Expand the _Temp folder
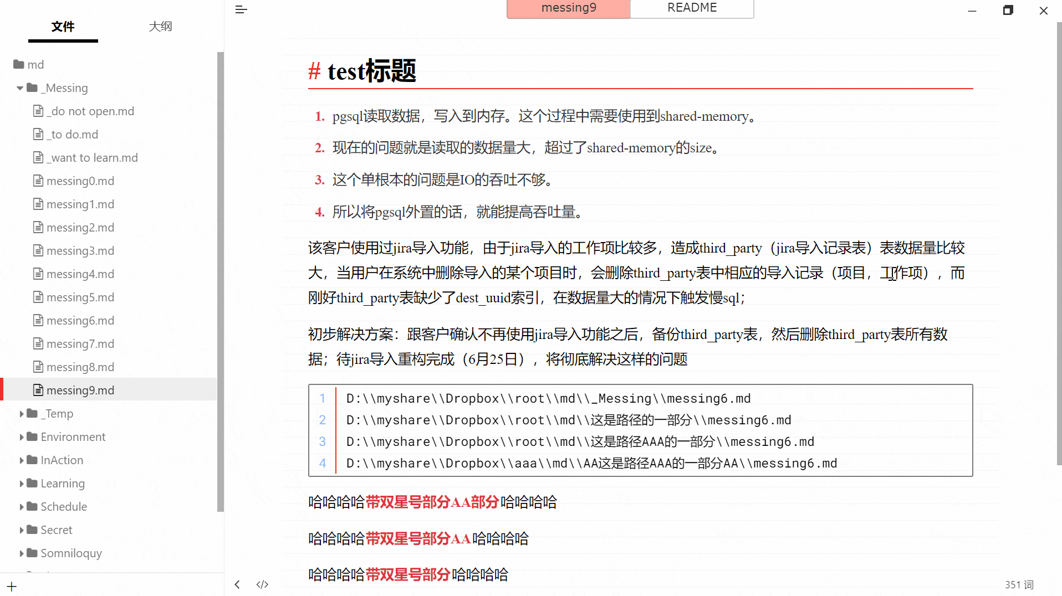Screen dimensions: 1062x596 (21, 414)
